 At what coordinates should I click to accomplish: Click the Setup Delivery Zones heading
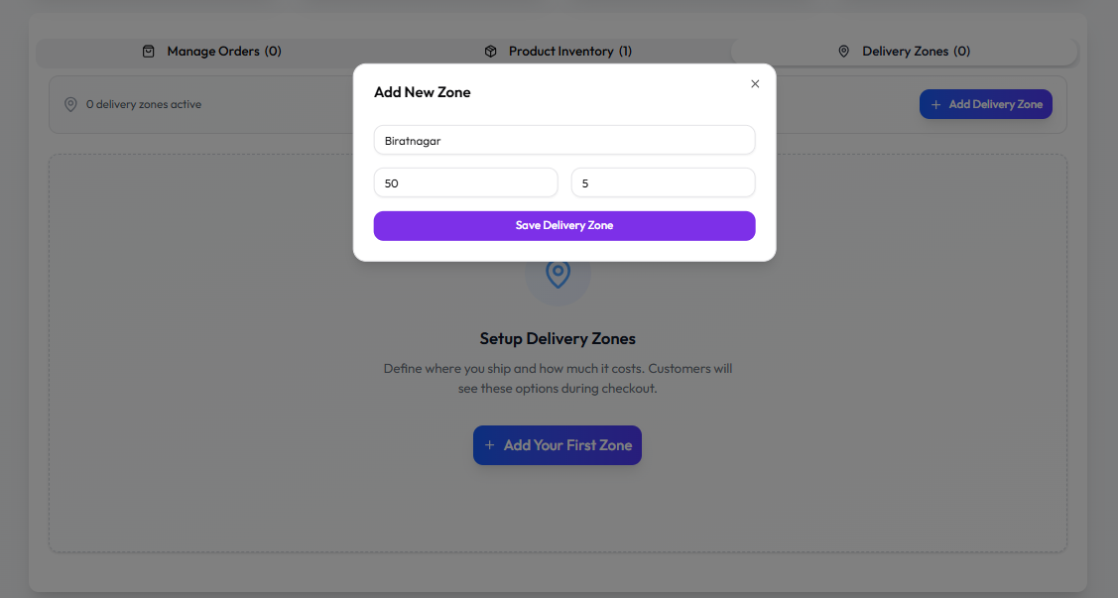558,339
